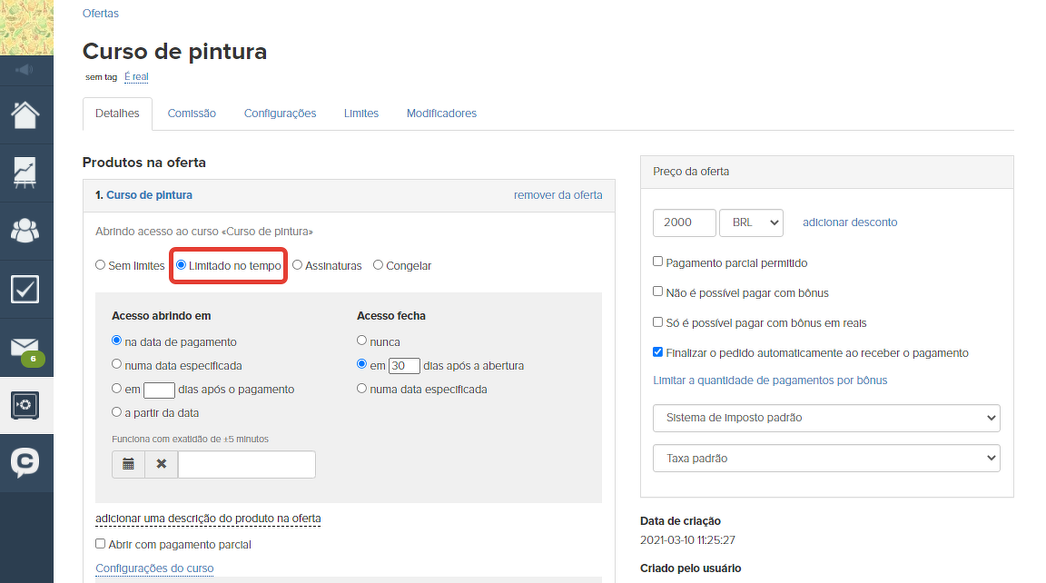Expand the 'Taxa padrão' dropdown
Viewport: 1046px width, 583px height.
tap(825, 459)
